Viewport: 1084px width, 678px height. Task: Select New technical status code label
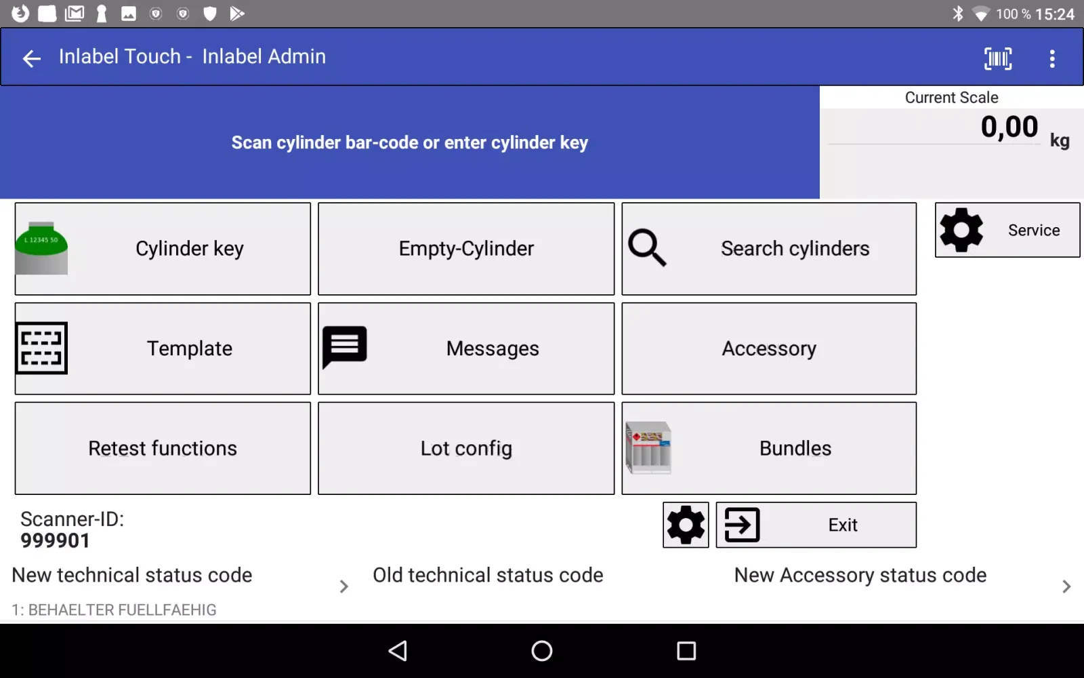(x=132, y=575)
